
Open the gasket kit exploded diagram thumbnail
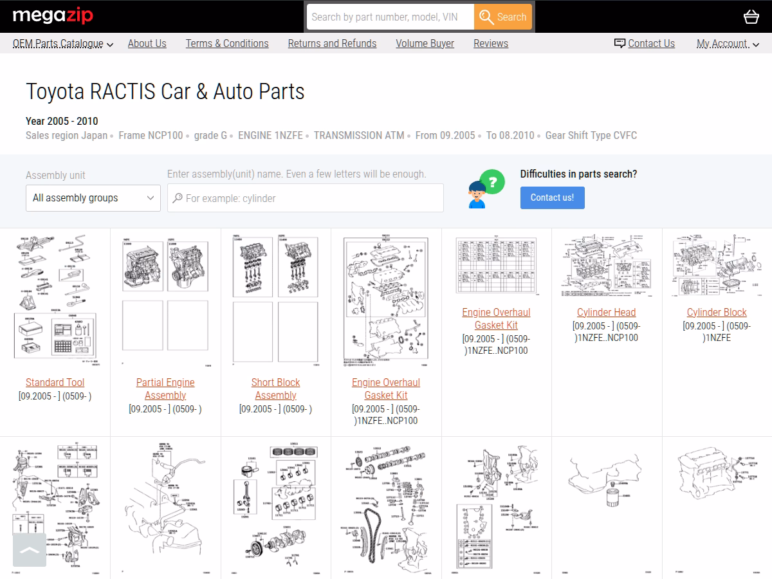tap(386, 300)
